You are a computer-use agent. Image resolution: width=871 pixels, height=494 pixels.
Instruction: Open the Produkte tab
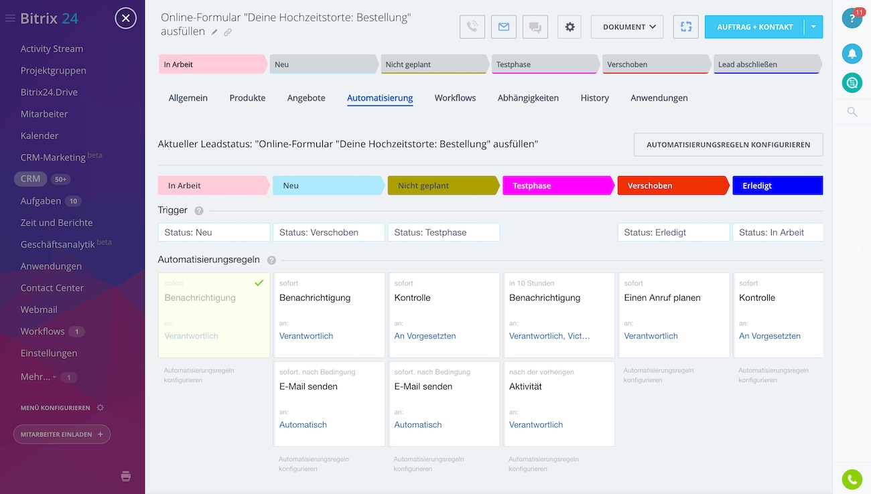(x=247, y=98)
